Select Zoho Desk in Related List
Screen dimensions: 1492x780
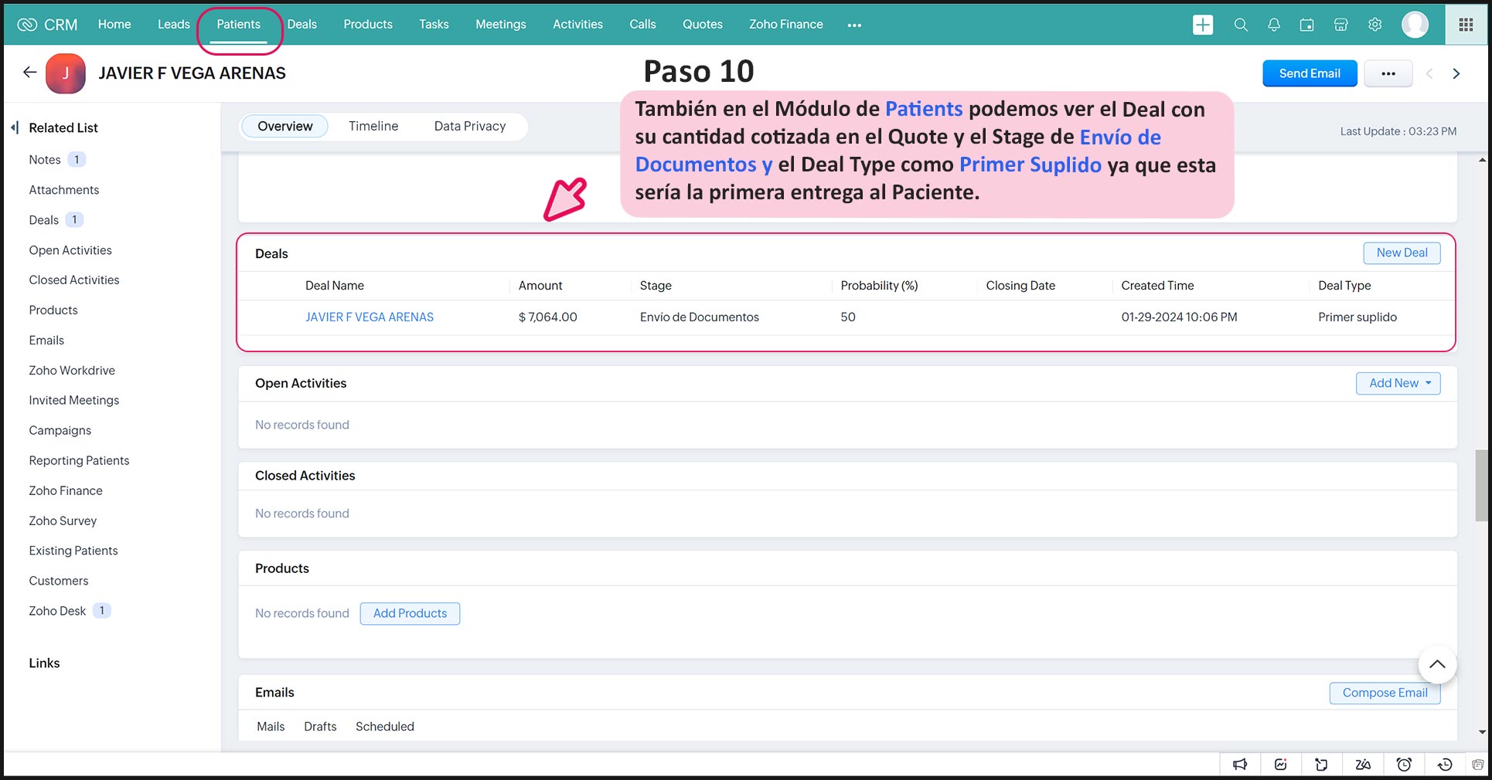(x=57, y=611)
